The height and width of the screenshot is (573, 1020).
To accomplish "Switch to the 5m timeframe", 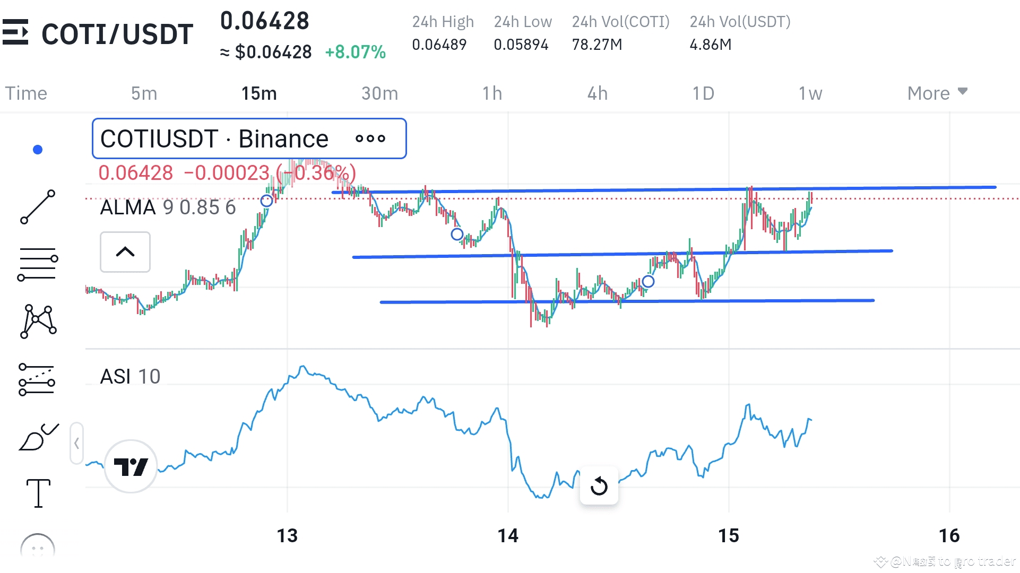I will click(x=144, y=93).
